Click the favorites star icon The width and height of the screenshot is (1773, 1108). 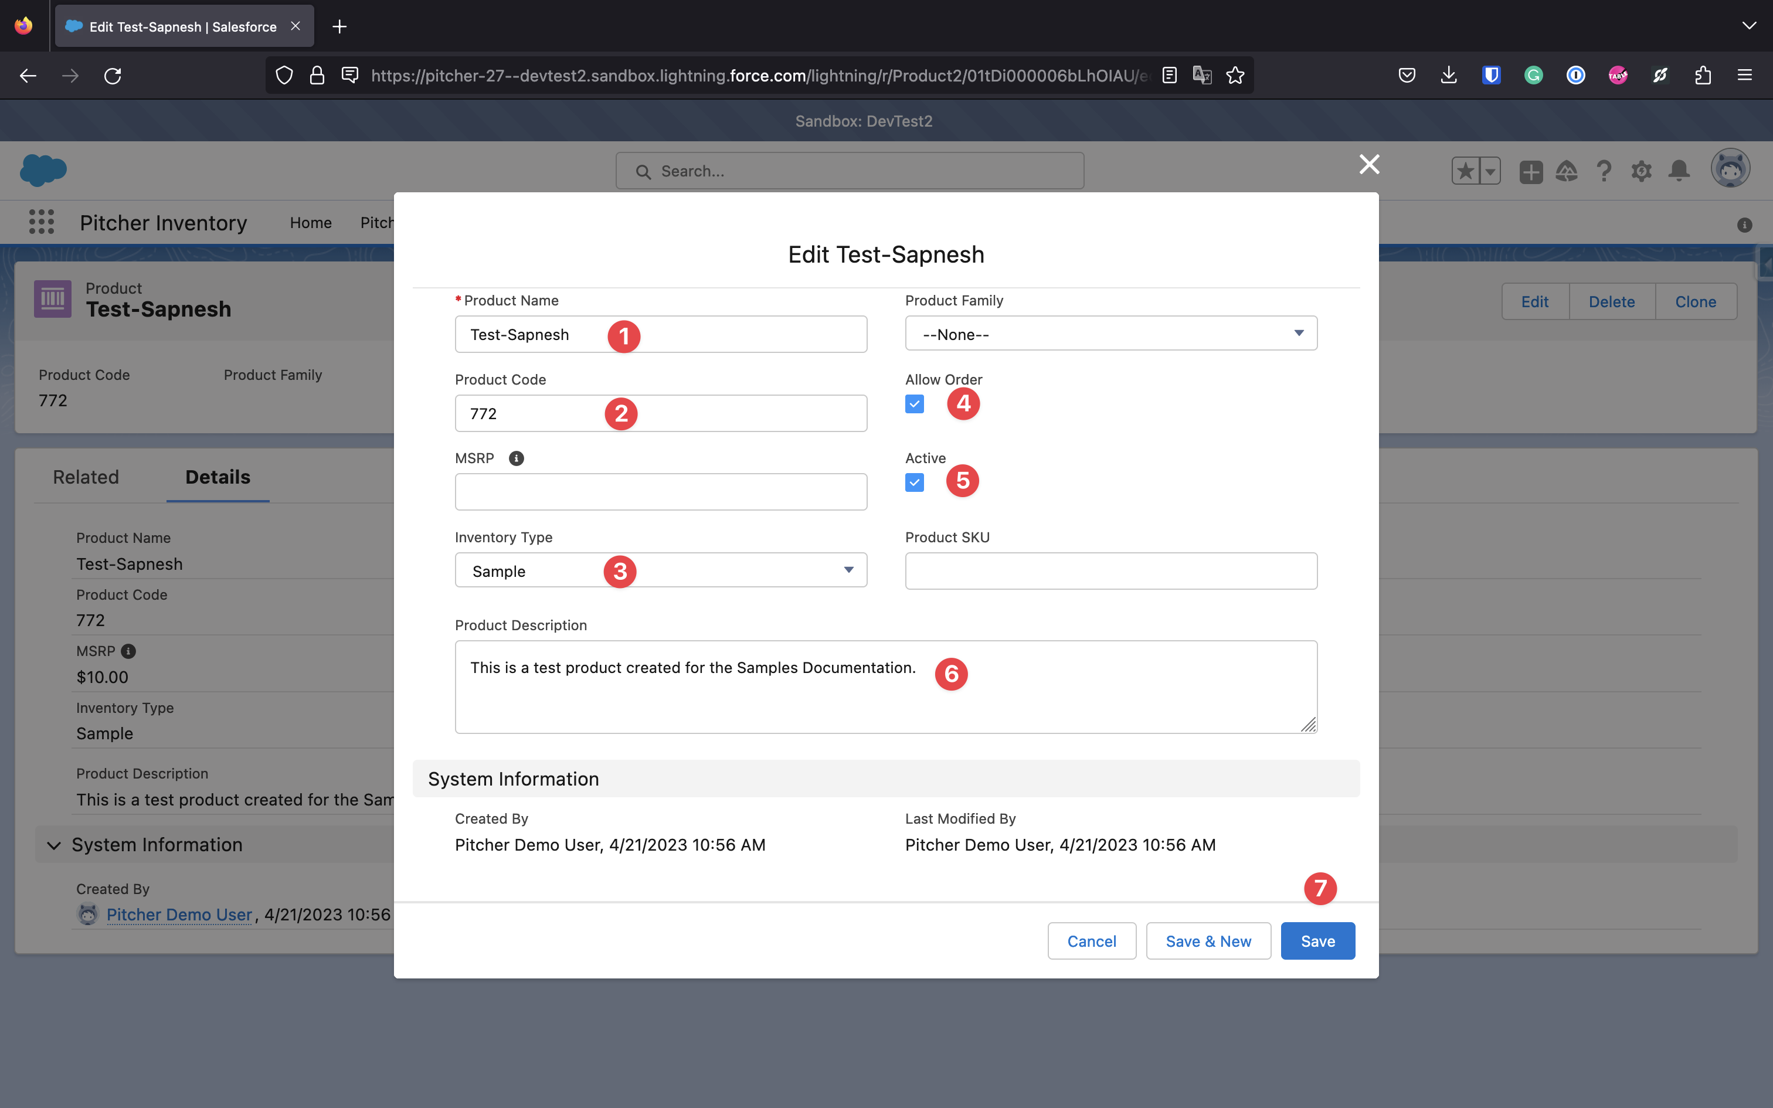(x=1465, y=171)
